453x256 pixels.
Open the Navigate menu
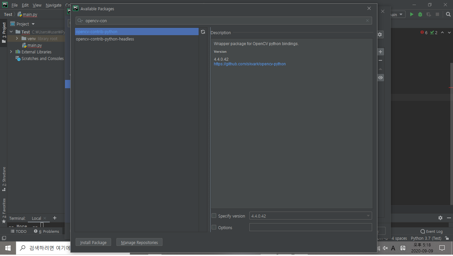tap(53, 5)
